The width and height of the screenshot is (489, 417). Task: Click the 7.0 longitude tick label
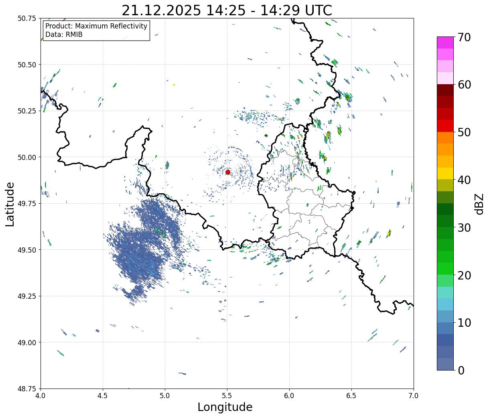pos(414,396)
